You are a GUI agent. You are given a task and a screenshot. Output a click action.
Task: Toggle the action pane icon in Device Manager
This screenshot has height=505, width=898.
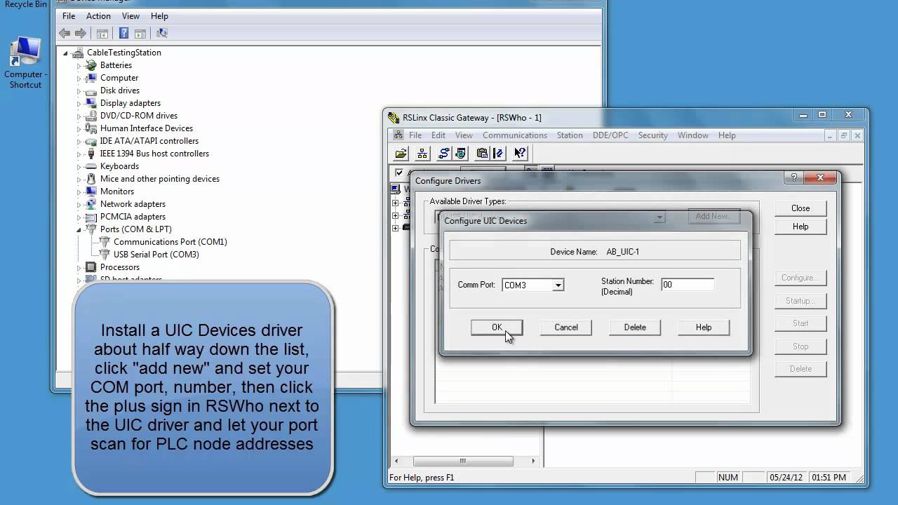click(140, 33)
